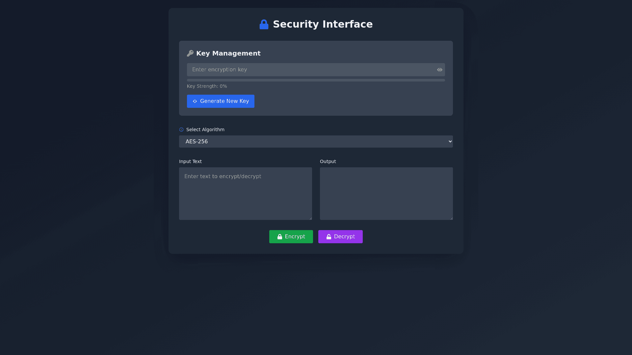Click the algorithm dropdown chevron arrow

[x=450, y=142]
